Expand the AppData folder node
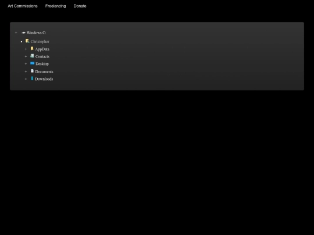 [x=26, y=49]
